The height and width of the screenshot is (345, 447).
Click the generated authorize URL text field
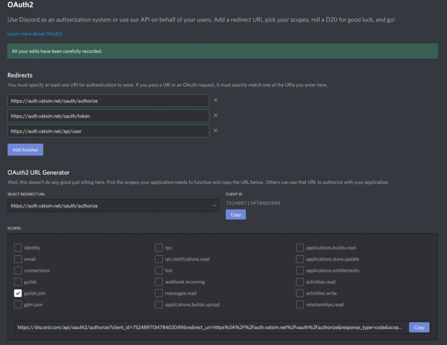point(210,327)
